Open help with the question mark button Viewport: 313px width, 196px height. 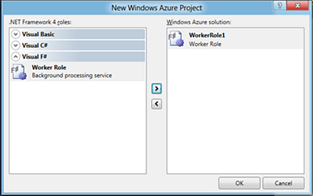point(279,5)
